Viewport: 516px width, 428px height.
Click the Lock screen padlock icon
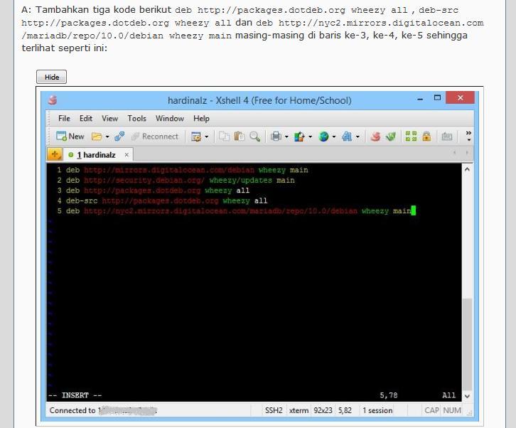coord(426,136)
